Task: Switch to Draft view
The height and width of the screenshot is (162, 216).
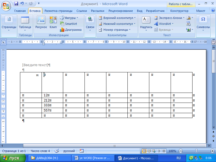Action: [x=164, y=151]
